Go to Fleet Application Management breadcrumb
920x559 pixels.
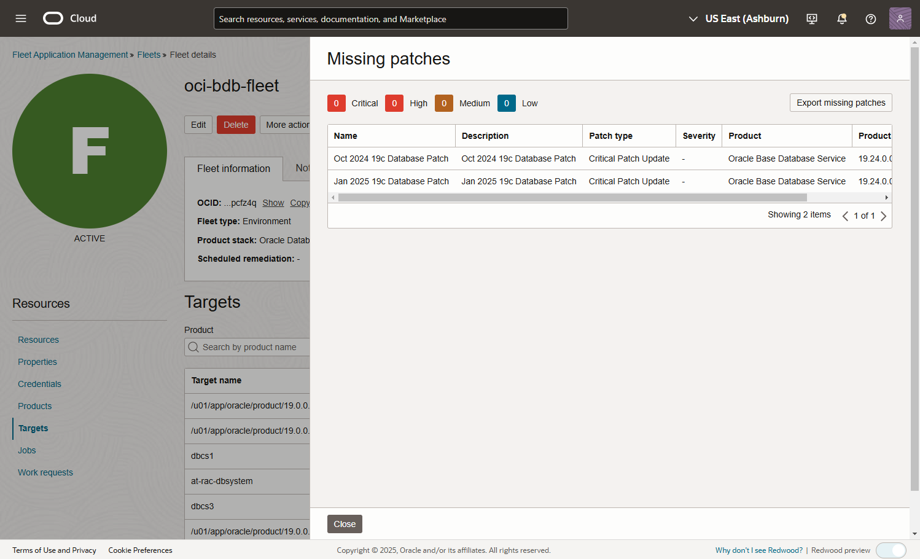(70, 55)
